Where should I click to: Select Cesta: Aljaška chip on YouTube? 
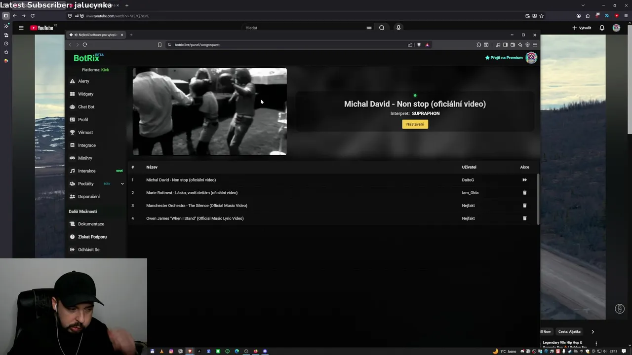pos(569,332)
